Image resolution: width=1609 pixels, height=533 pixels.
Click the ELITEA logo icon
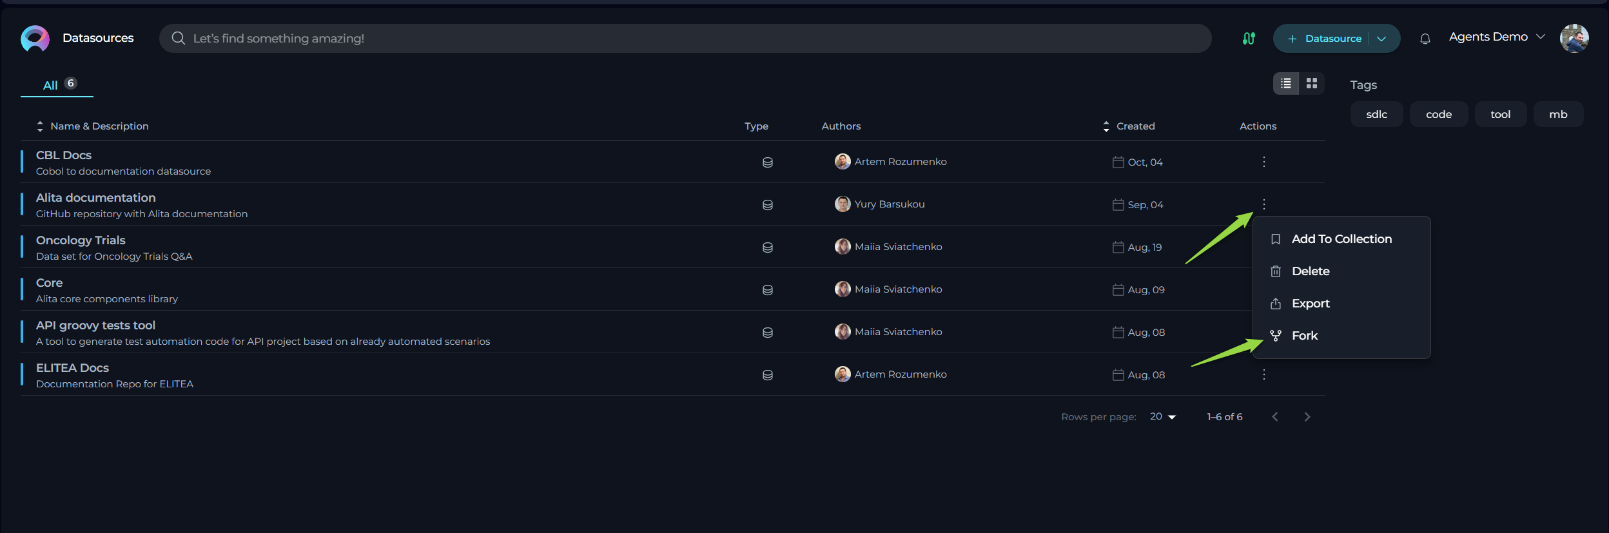click(x=35, y=39)
